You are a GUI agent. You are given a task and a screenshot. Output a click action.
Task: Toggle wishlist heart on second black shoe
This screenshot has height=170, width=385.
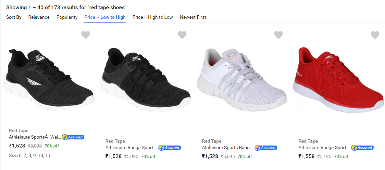click(182, 35)
